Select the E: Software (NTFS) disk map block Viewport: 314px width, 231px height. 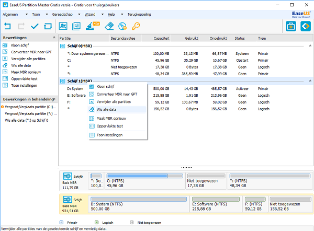pos(216,204)
